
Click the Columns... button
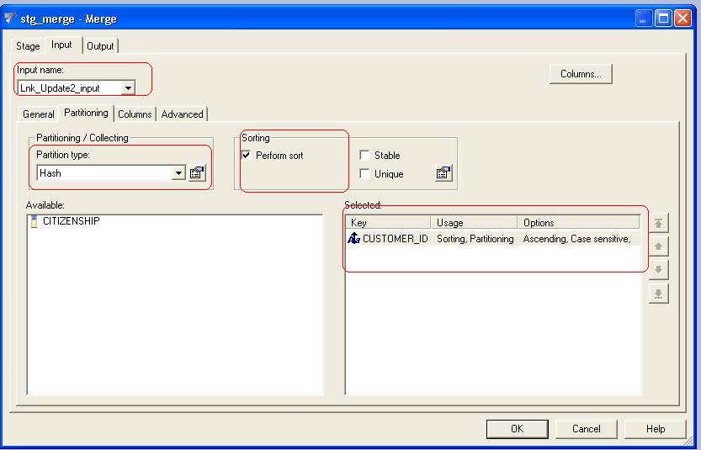pyautogui.click(x=581, y=74)
